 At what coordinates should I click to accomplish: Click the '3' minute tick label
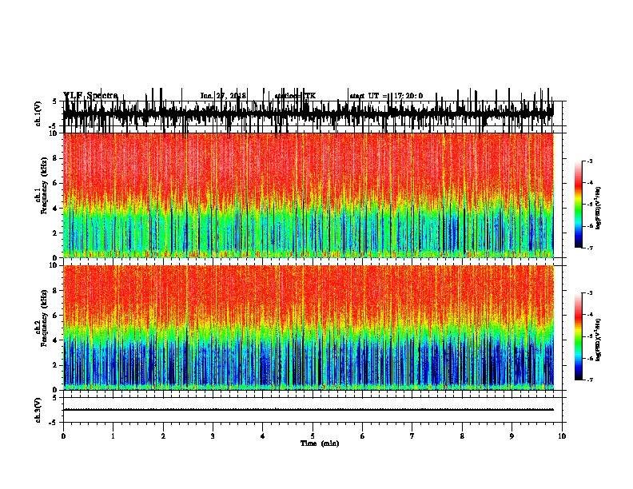pos(213,436)
